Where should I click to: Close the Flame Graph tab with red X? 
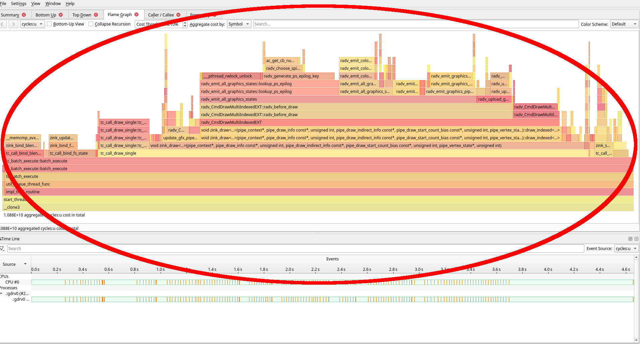pyautogui.click(x=136, y=14)
